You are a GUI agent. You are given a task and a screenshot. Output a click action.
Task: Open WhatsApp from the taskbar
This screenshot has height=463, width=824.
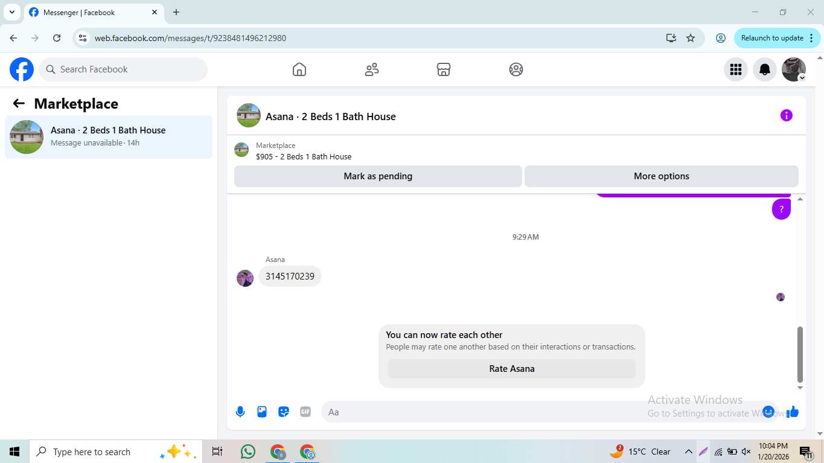tap(248, 452)
